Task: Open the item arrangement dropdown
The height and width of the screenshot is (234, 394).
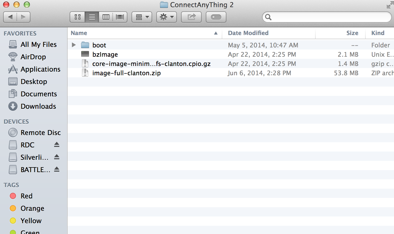Action: 142,17
